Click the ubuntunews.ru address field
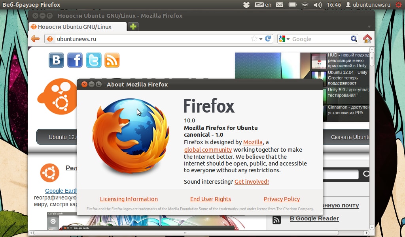The height and width of the screenshot is (237, 405). 152,39
